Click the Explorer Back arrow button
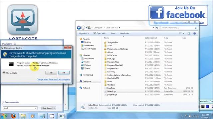The height and width of the screenshot is (119, 213). [79, 28]
